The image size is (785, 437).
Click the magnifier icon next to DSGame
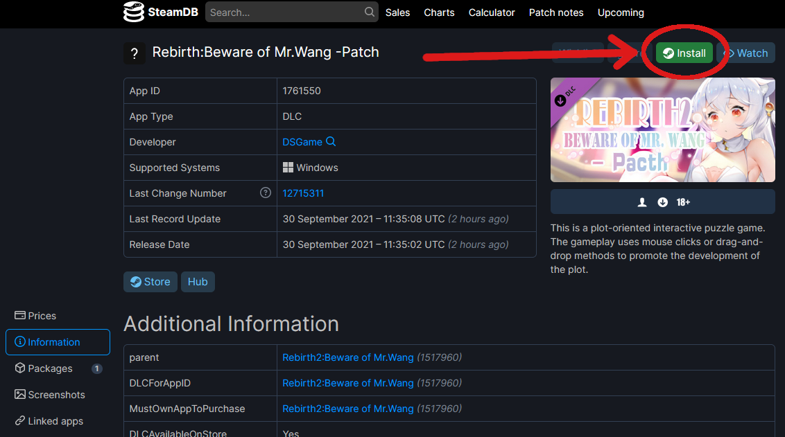(331, 142)
